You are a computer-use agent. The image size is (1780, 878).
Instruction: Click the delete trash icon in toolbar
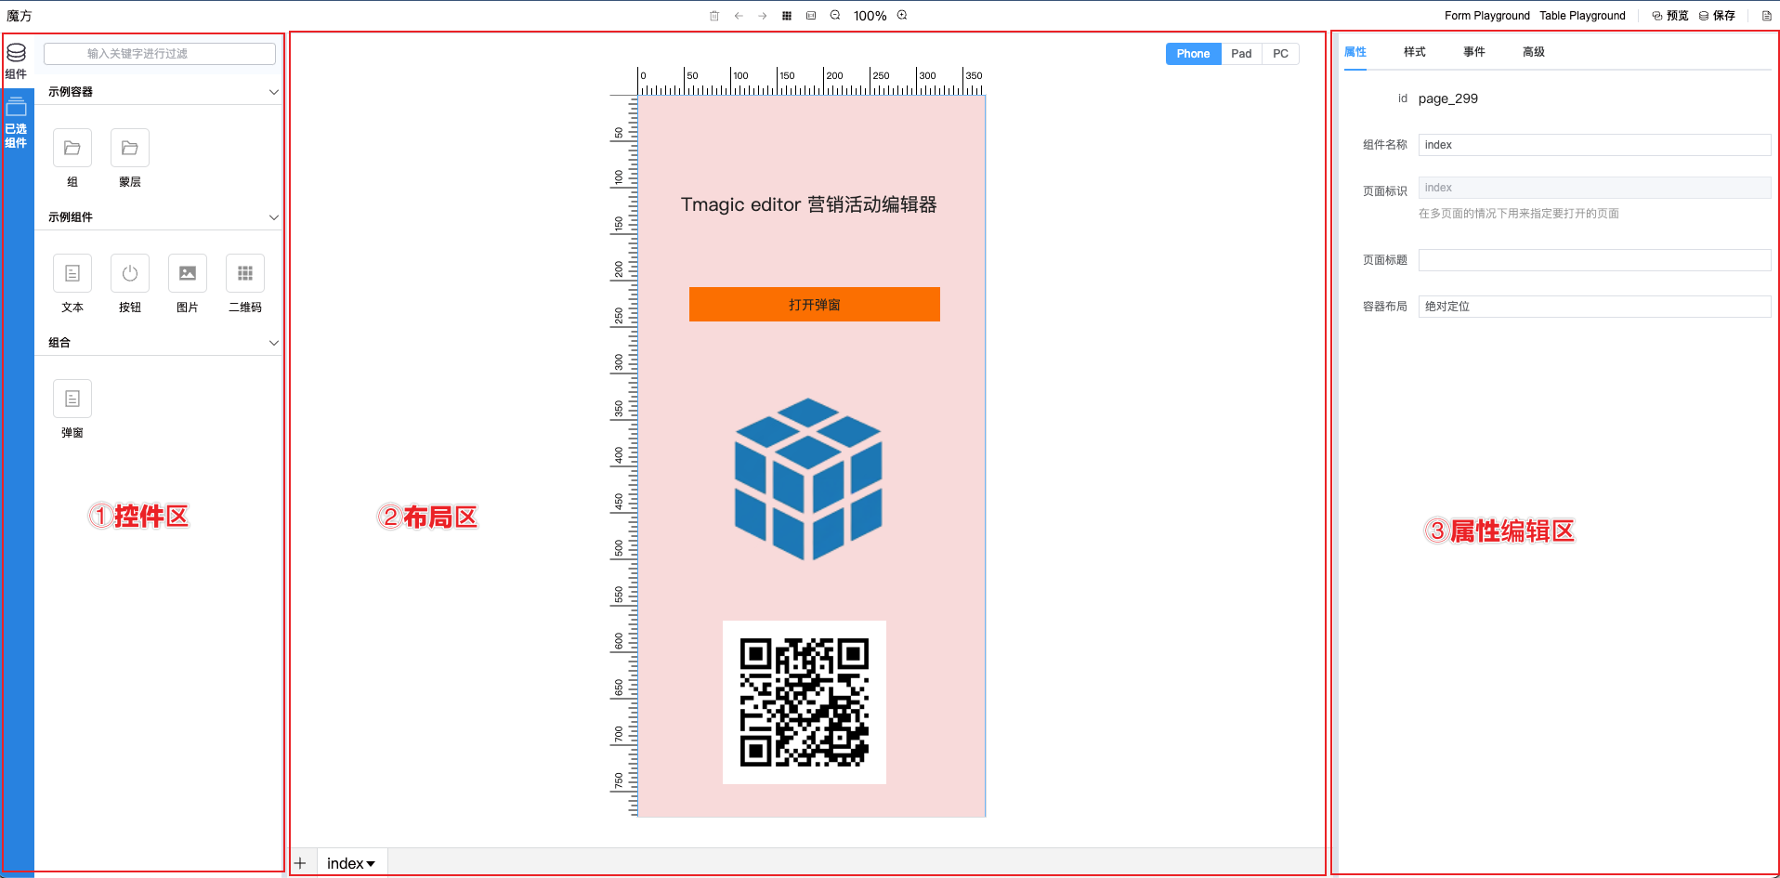click(x=714, y=16)
